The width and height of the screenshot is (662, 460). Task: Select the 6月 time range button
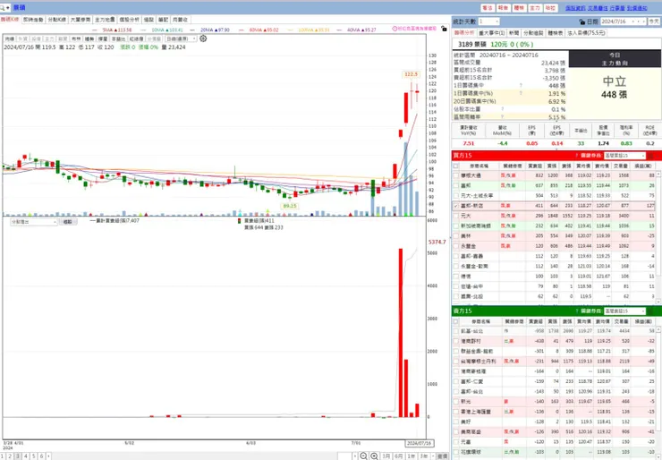[398, 456]
